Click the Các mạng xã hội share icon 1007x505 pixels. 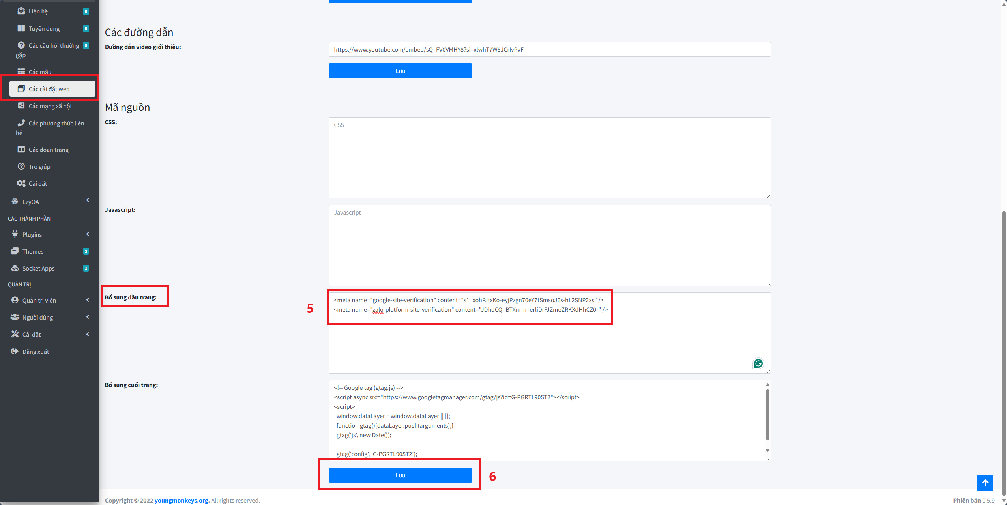coord(21,105)
